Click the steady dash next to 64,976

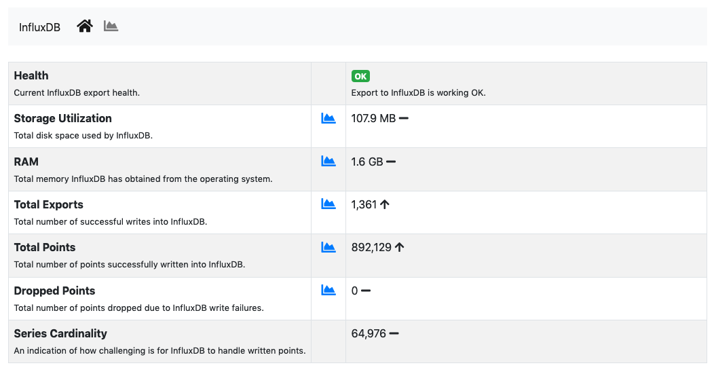click(x=394, y=333)
